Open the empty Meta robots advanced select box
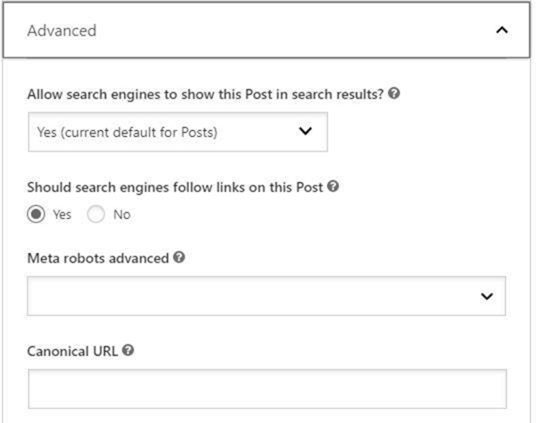Image resolution: width=539 pixels, height=423 pixels. 266,296
